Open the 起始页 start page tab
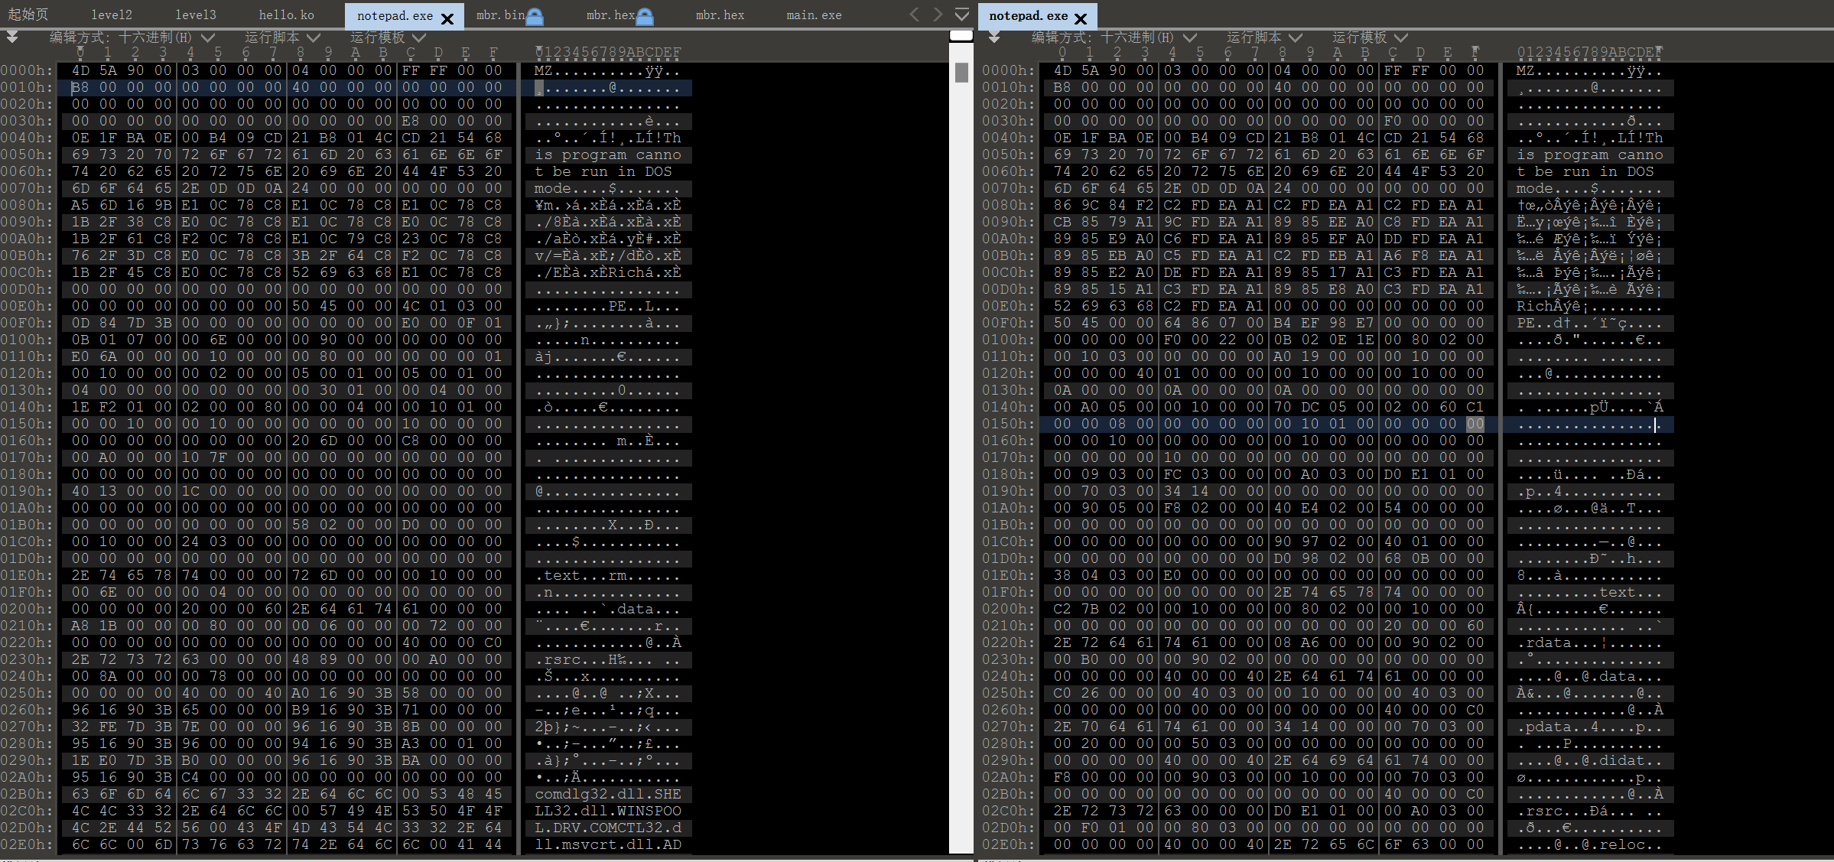Viewport: 1834px width, 862px height. (x=28, y=15)
